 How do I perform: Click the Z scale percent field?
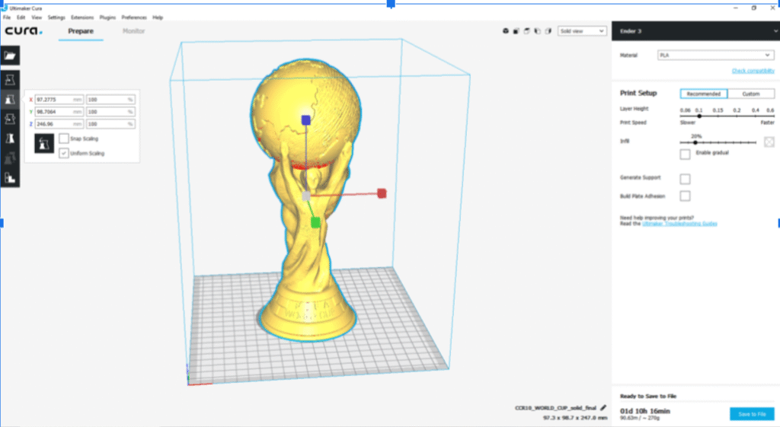(x=110, y=124)
